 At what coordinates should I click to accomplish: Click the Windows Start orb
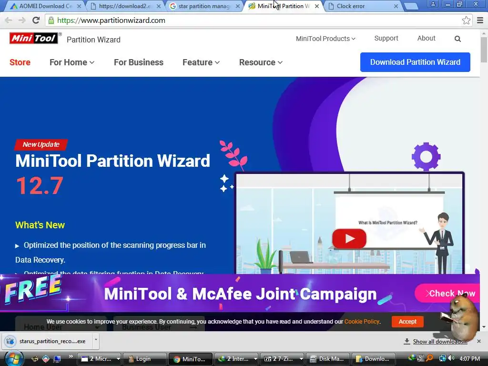(x=13, y=358)
